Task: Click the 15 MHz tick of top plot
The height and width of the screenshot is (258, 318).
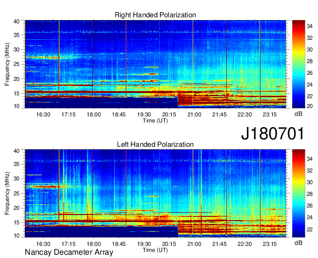Action: pos(17,93)
